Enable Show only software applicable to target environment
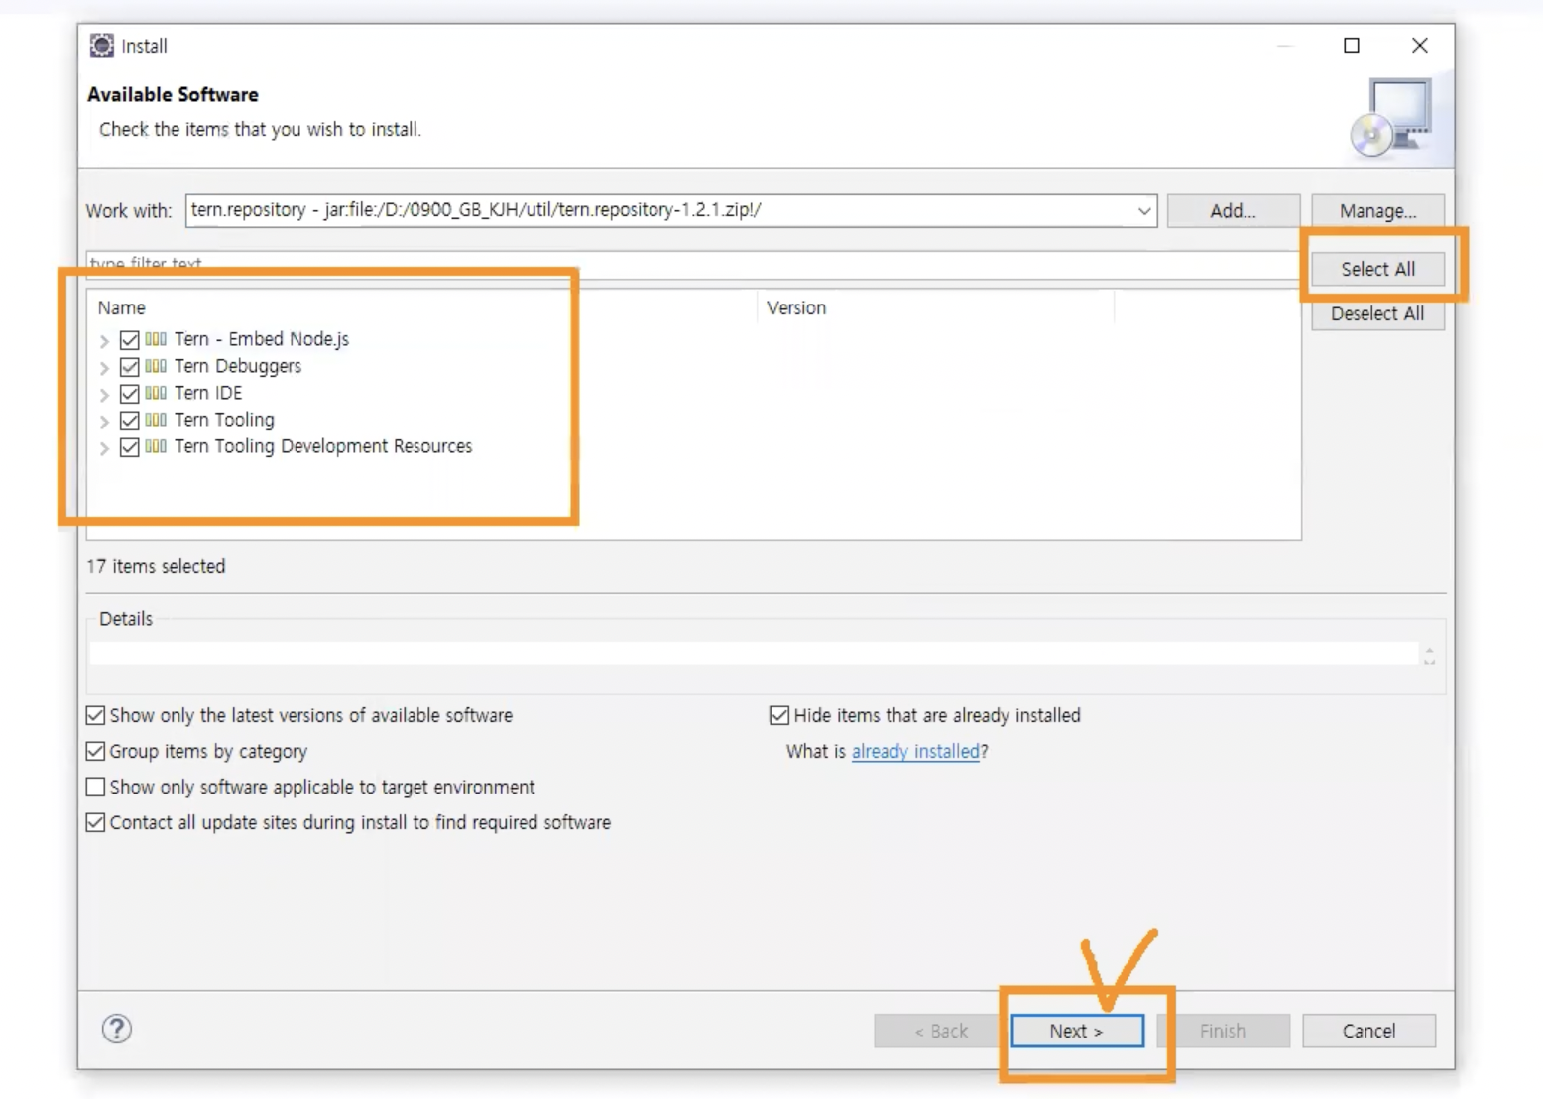Screen dimensions: 1543x1099 (95, 787)
